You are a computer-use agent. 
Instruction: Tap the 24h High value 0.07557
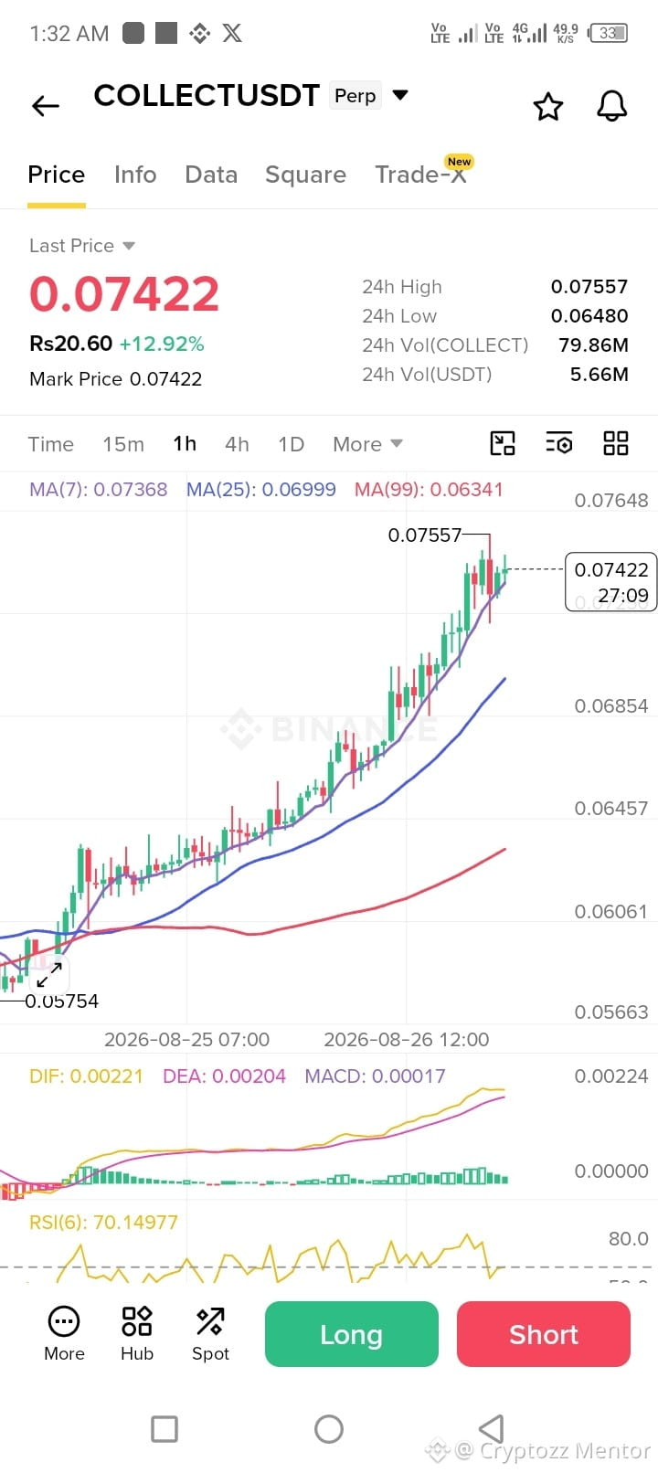pos(589,287)
